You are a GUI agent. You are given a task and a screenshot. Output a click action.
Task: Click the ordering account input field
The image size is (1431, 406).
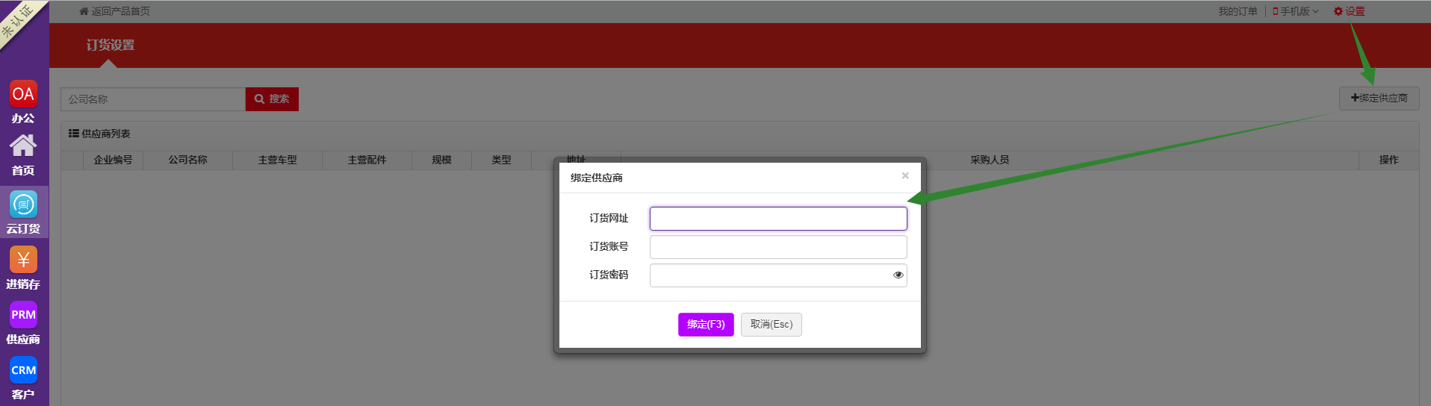pos(777,247)
